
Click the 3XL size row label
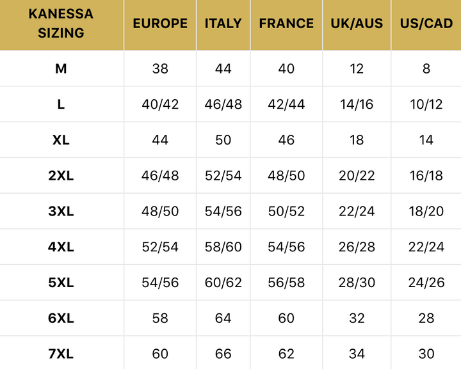pos(61,211)
